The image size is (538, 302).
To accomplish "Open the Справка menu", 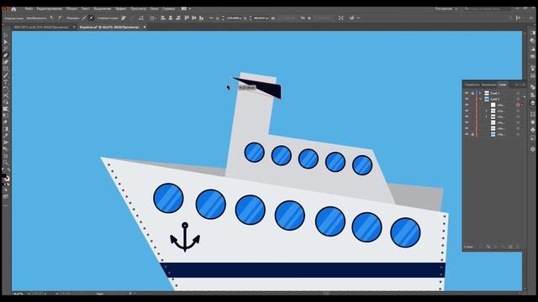I will pyautogui.click(x=168, y=9).
